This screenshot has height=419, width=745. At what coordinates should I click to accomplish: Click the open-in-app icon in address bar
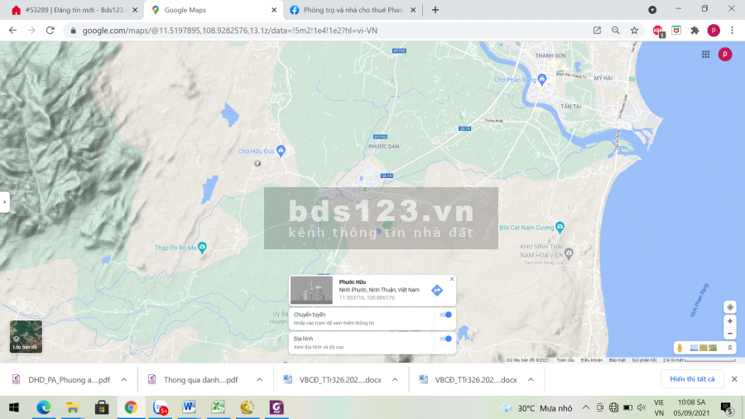[x=597, y=31]
